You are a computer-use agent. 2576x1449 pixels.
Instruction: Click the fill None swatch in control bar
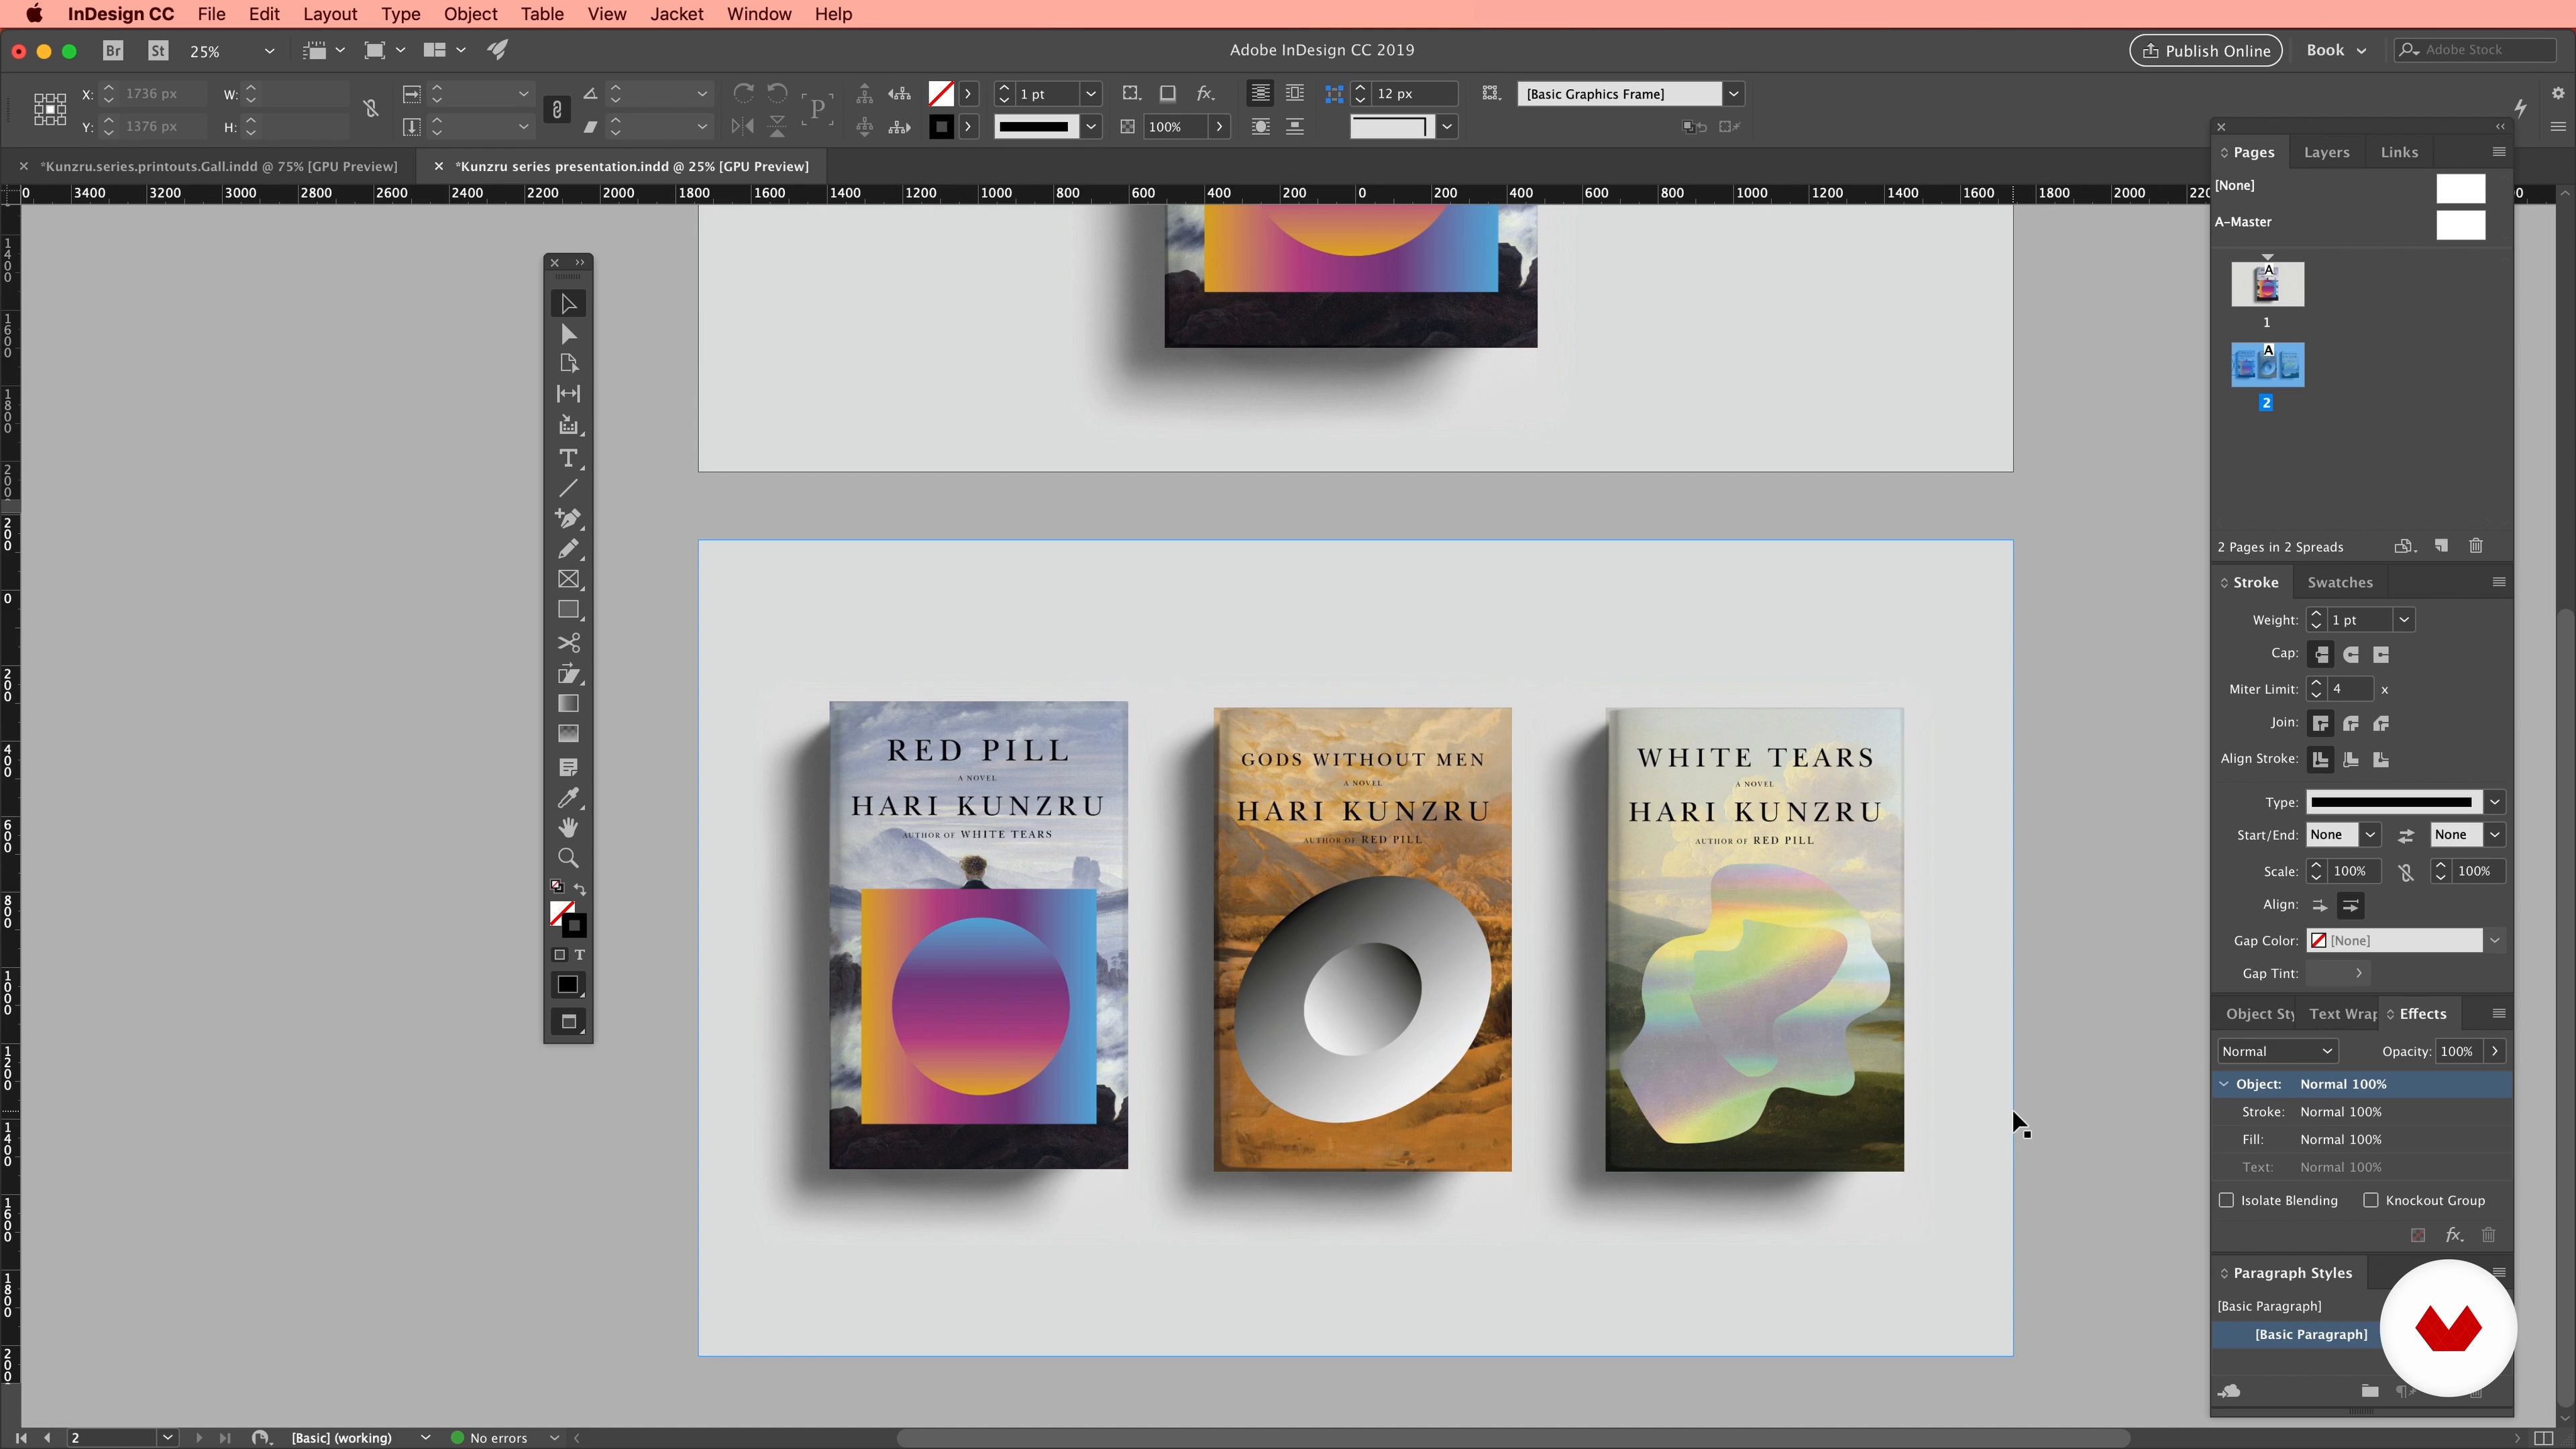click(940, 94)
